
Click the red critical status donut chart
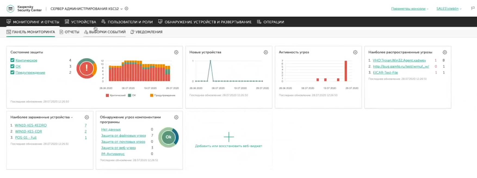(x=86, y=68)
